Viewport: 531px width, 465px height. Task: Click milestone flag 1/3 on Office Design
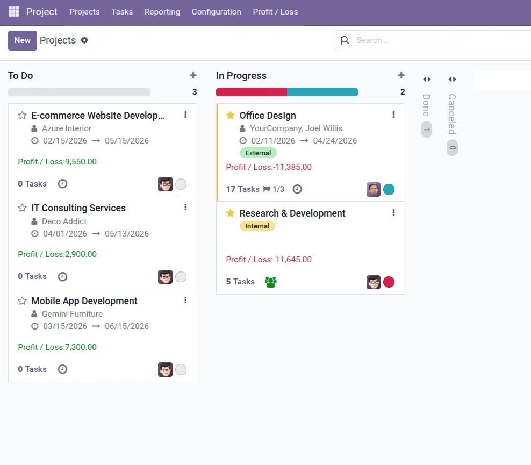tap(274, 189)
